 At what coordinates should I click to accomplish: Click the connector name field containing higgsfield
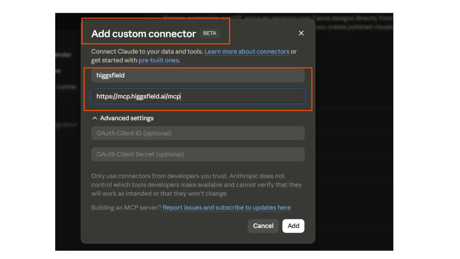tap(198, 75)
